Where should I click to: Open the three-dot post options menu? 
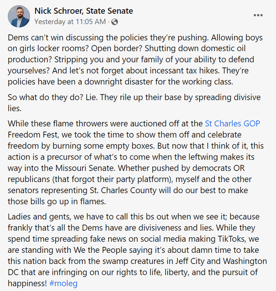[258, 15]
